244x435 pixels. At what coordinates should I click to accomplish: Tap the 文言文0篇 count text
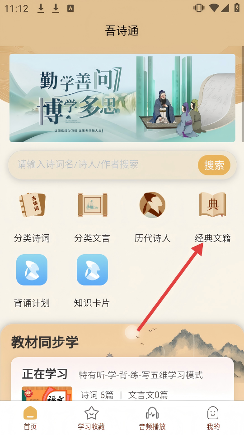click(x=148, y=395)
